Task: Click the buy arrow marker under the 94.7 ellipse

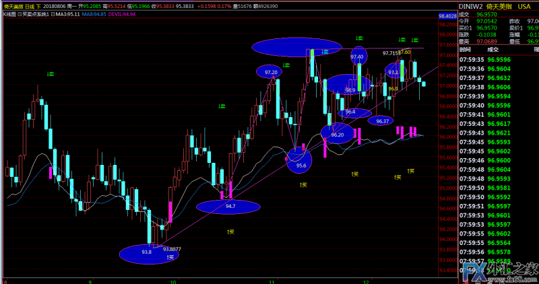Action: point(231,232)
